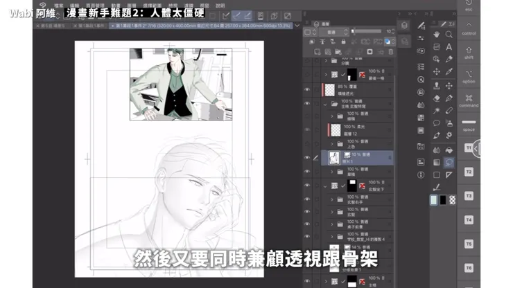Click the trash icon to delete layer

(x=390, y=52)
